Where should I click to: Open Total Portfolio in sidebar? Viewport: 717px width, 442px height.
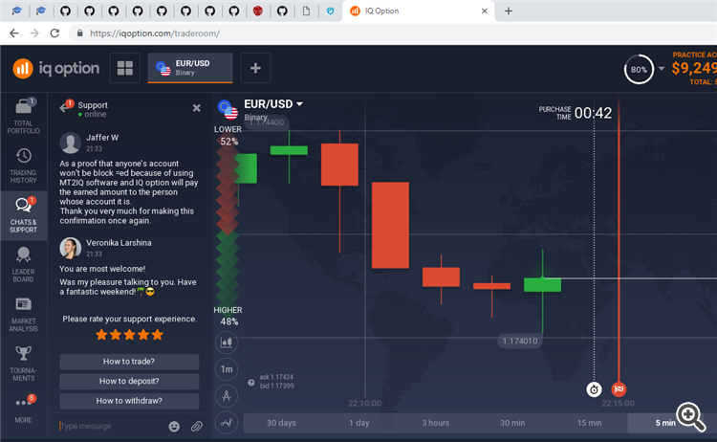[23, 116]
